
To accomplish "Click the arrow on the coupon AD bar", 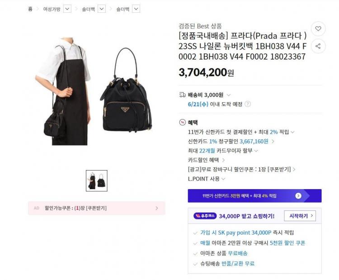I will point(157,208).
